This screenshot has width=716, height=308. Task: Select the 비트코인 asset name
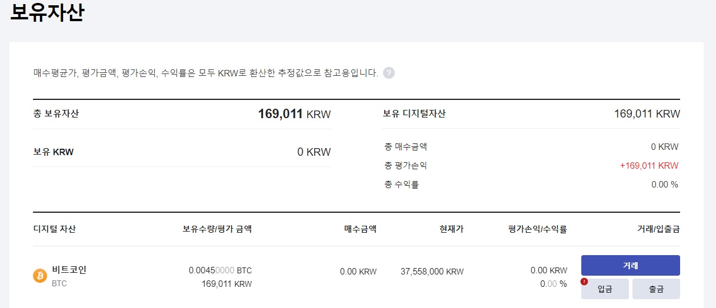click(69, 270)
